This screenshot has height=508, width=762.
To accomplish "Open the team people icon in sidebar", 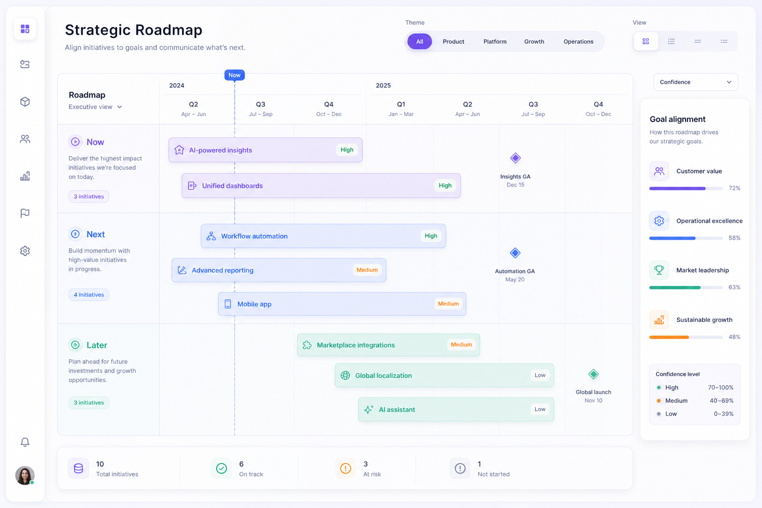I will 25,139.
